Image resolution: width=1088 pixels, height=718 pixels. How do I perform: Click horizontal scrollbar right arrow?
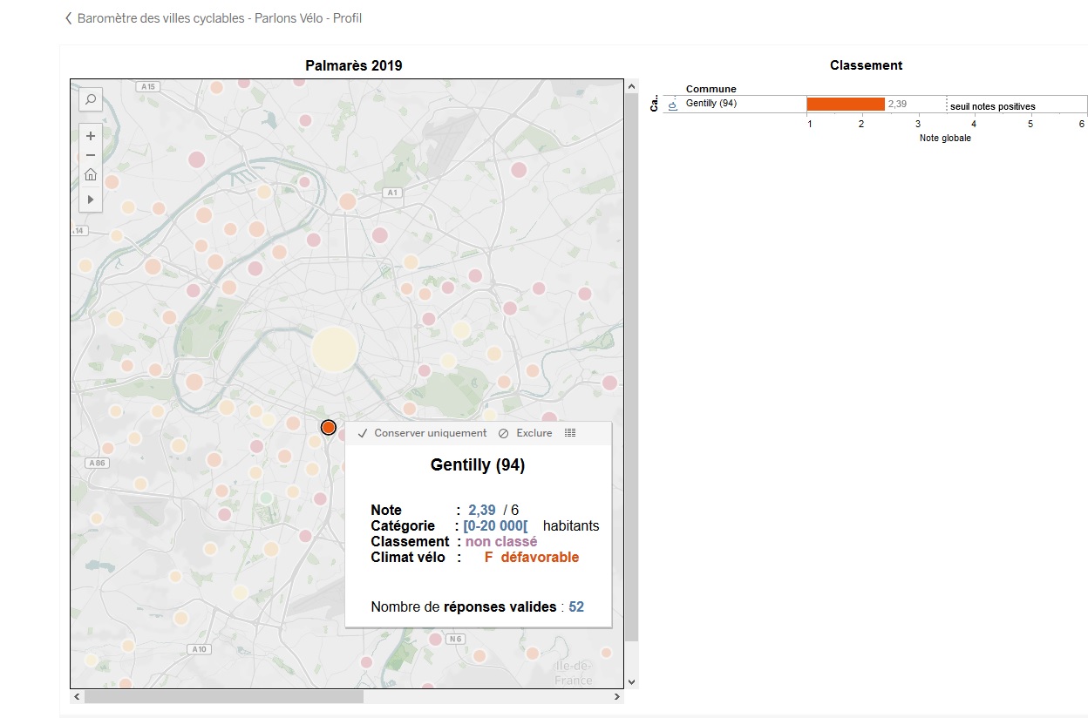[x=617, y=697]
